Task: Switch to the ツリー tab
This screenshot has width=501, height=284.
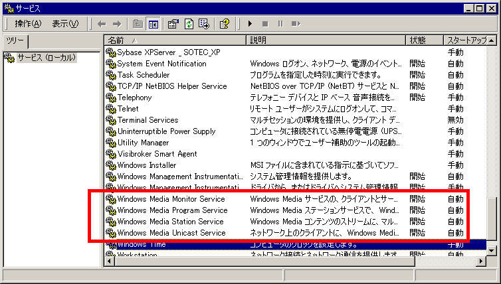Action: click(x=15, y=41)
